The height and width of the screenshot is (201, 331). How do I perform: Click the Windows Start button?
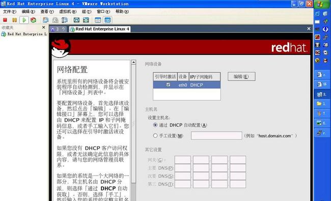point(321,4)
